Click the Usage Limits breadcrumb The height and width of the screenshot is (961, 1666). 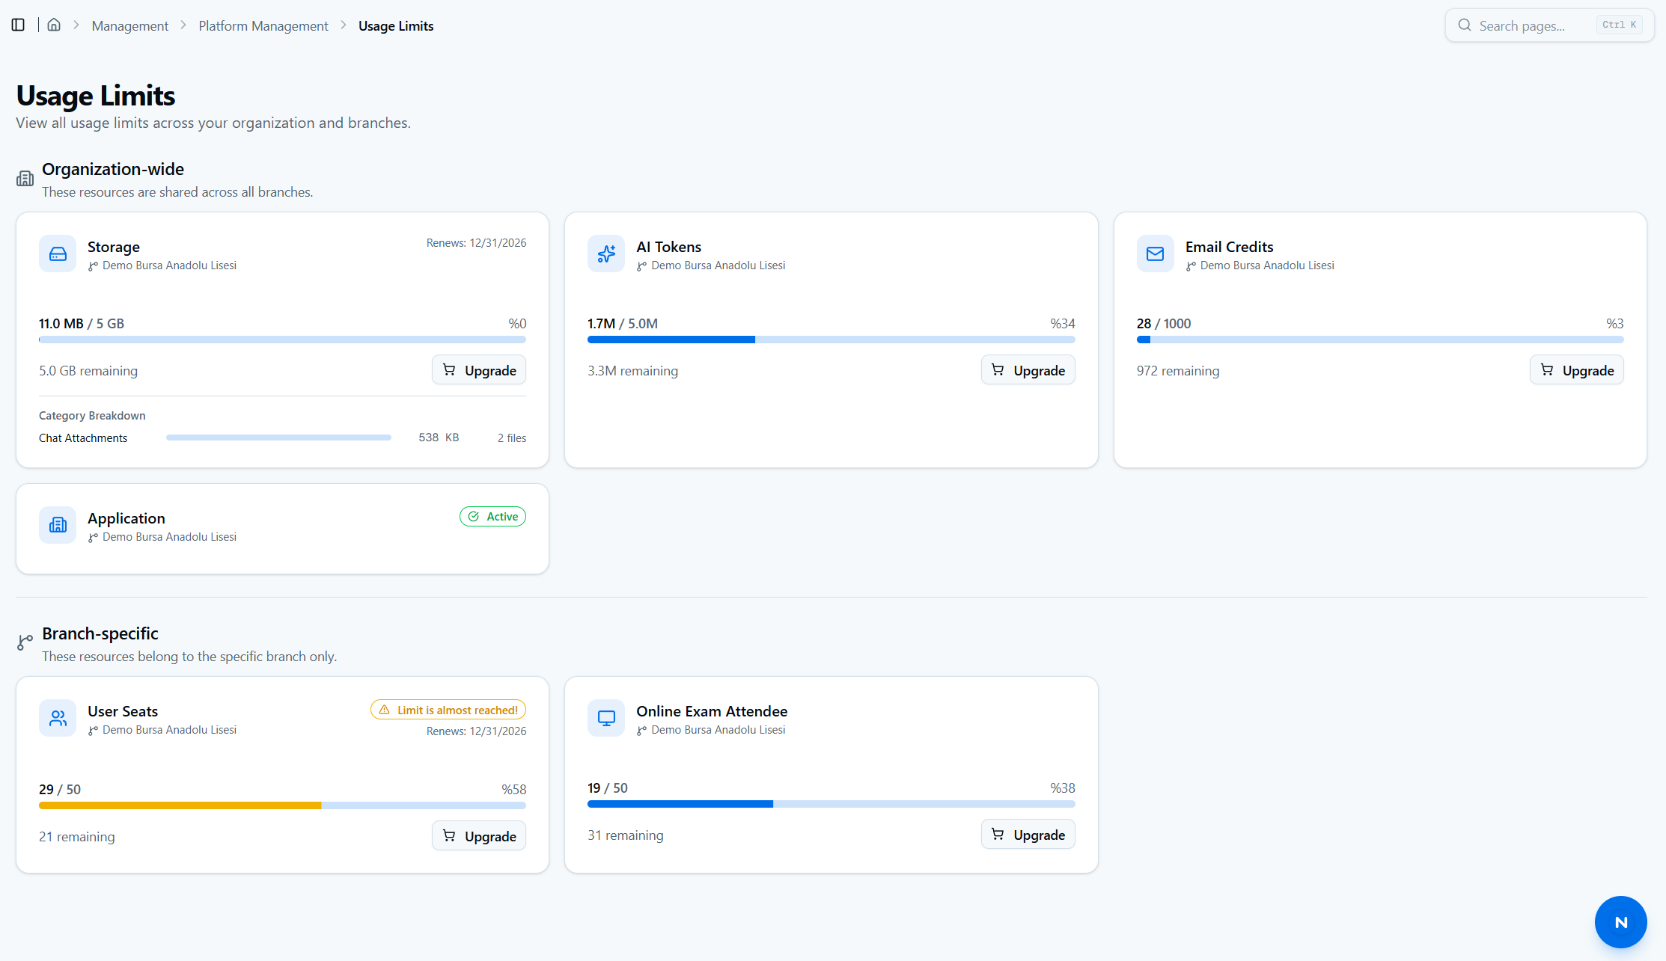[396, 26]
